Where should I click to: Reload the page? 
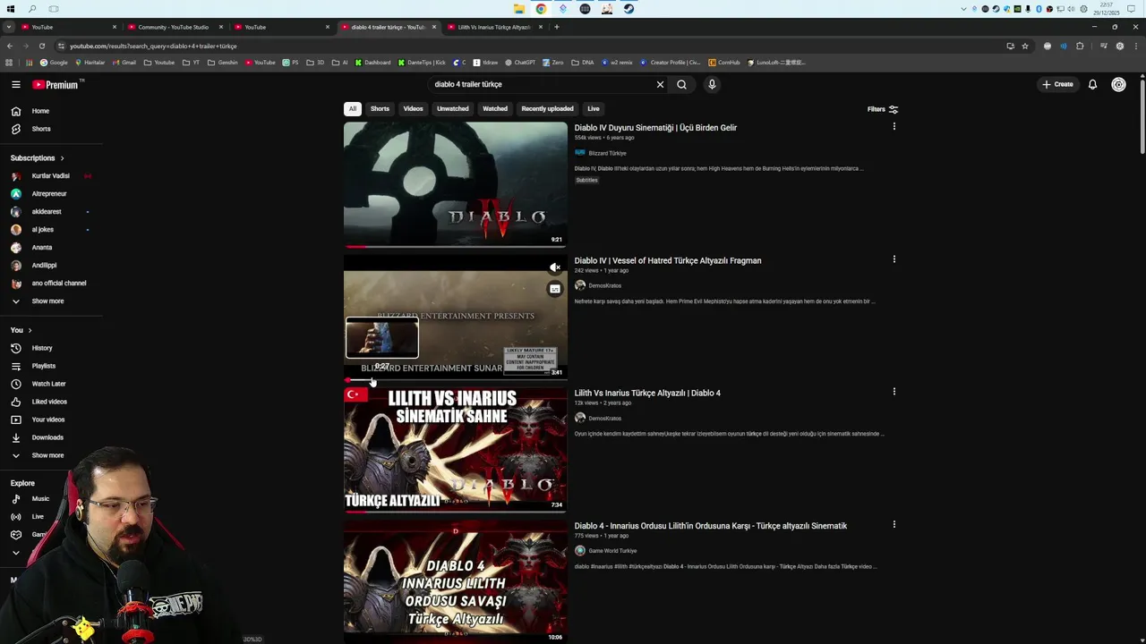coord(41,46)
